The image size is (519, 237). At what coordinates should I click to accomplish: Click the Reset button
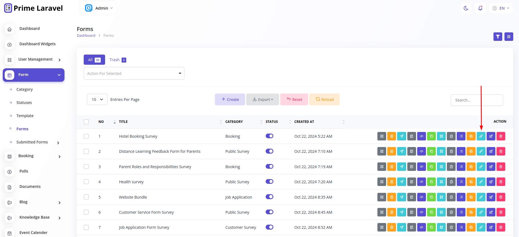click(294, 100)
